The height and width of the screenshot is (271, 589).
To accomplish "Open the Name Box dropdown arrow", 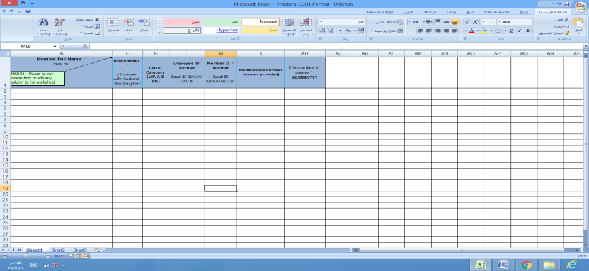I will click(x=55, y=46).
